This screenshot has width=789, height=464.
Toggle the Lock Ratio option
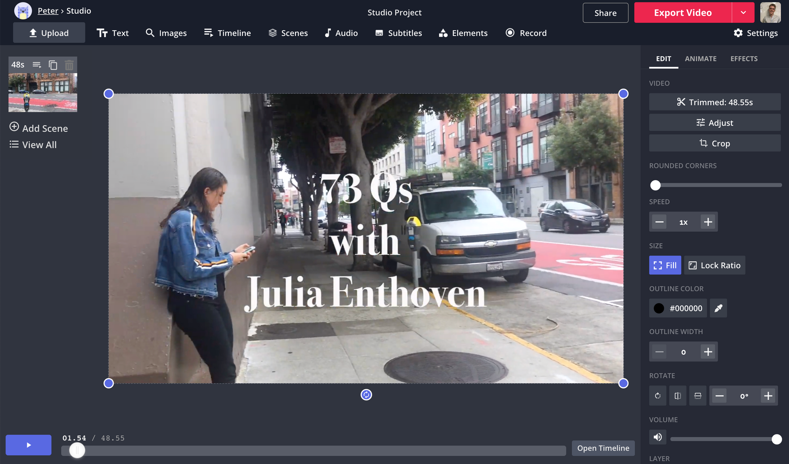coord(714,265)
